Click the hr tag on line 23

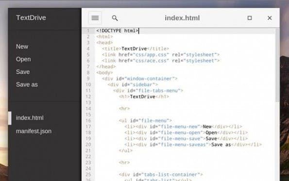(x=124, y=163)
